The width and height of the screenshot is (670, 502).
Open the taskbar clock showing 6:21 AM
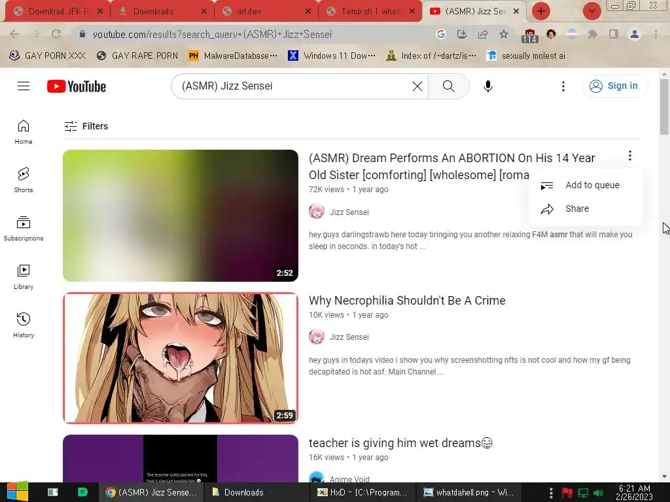coord(634,492)
